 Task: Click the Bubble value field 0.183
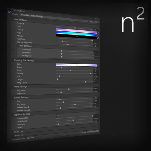pyautogui.click(x=96, y=101)
